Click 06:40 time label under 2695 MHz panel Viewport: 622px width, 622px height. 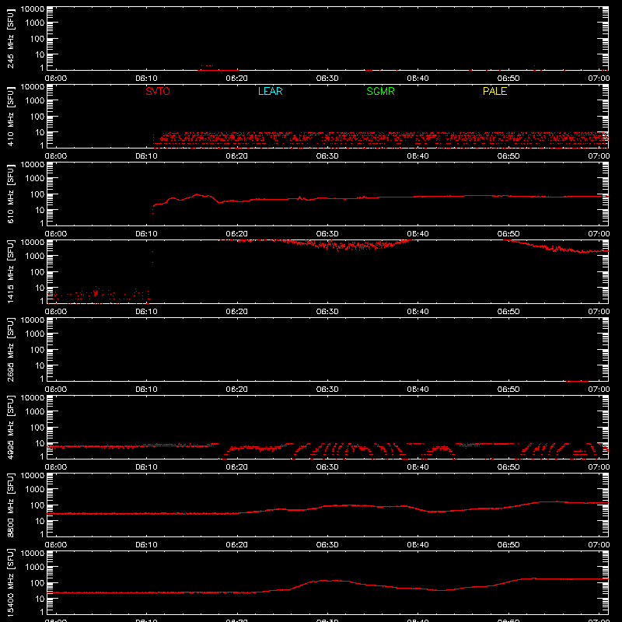click(418, 390)
